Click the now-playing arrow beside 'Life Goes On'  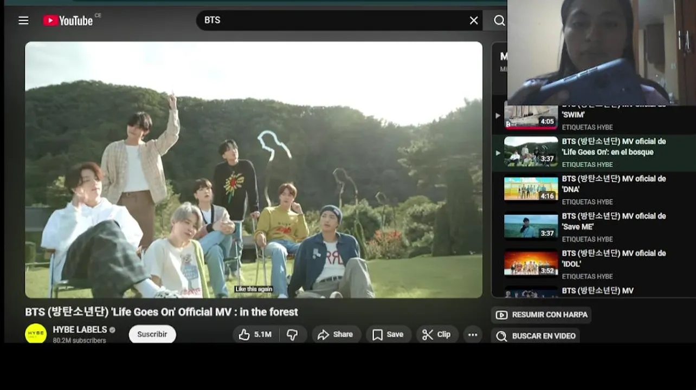[x=498, y=153]
